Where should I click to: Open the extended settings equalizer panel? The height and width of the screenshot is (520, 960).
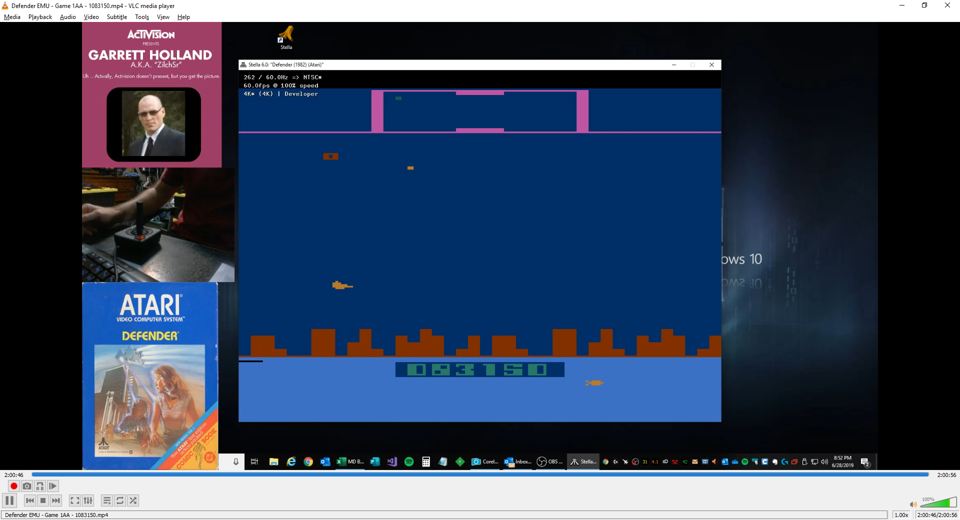[x=88, y=500]
